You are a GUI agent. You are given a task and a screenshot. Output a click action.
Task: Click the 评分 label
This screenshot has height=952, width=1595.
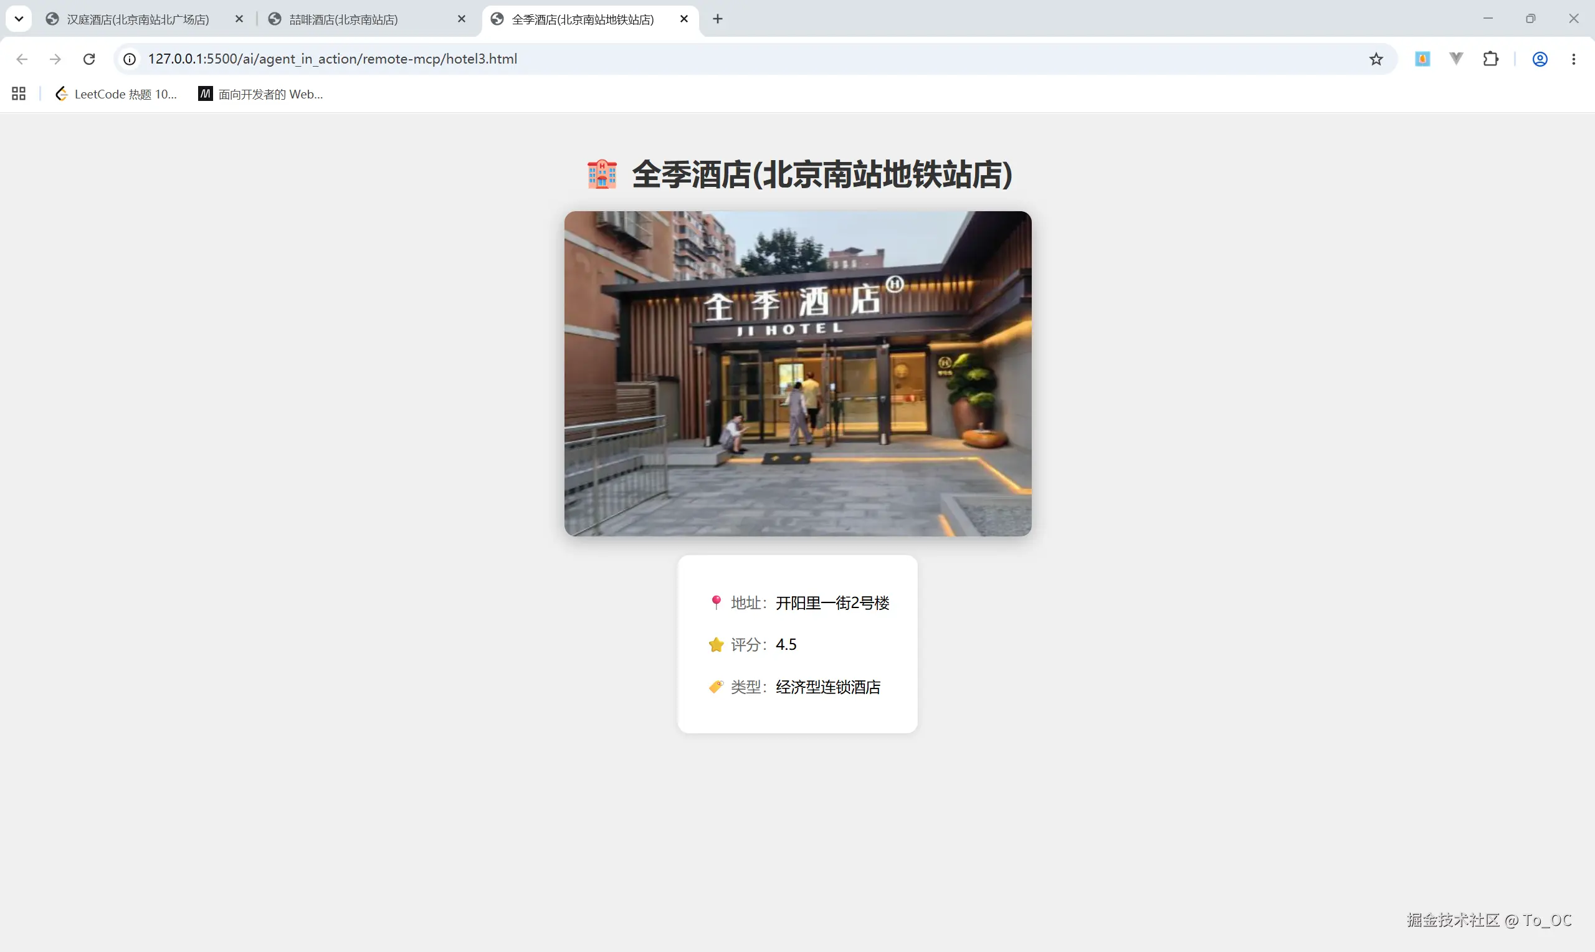click(x=749, y=645)
